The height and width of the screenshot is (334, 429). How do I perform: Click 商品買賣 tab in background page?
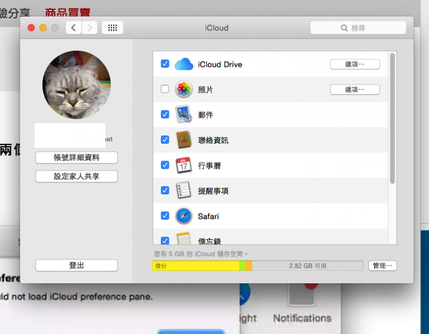[x=67, y=13]
